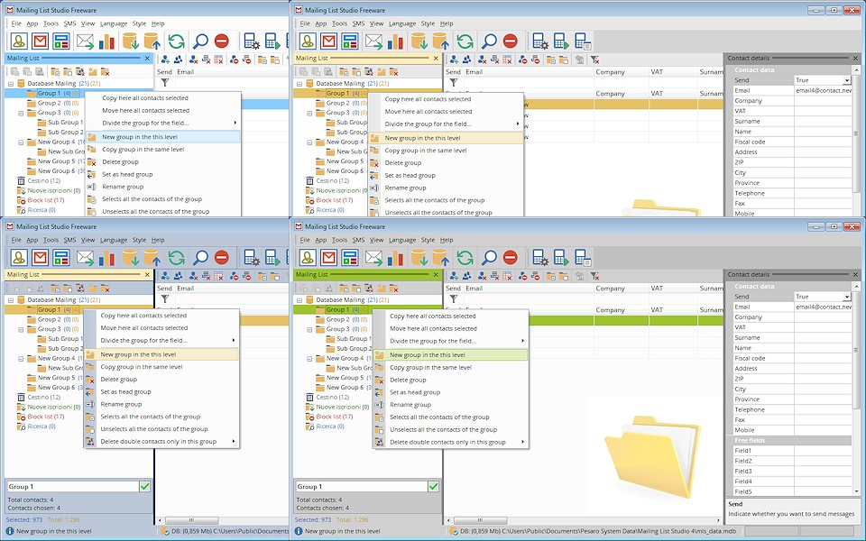Collapse Group 3 node in top-right window
The width and height of the screenshot is (866, 541).
pyautogui.click(x=309, y=114)
